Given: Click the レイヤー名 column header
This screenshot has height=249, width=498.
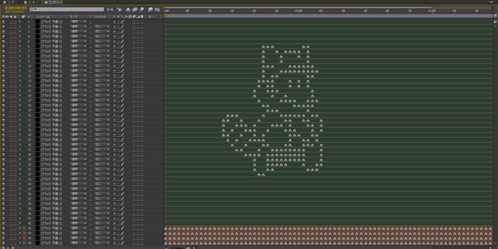Looking at the screenshot, I should (43, 17).
